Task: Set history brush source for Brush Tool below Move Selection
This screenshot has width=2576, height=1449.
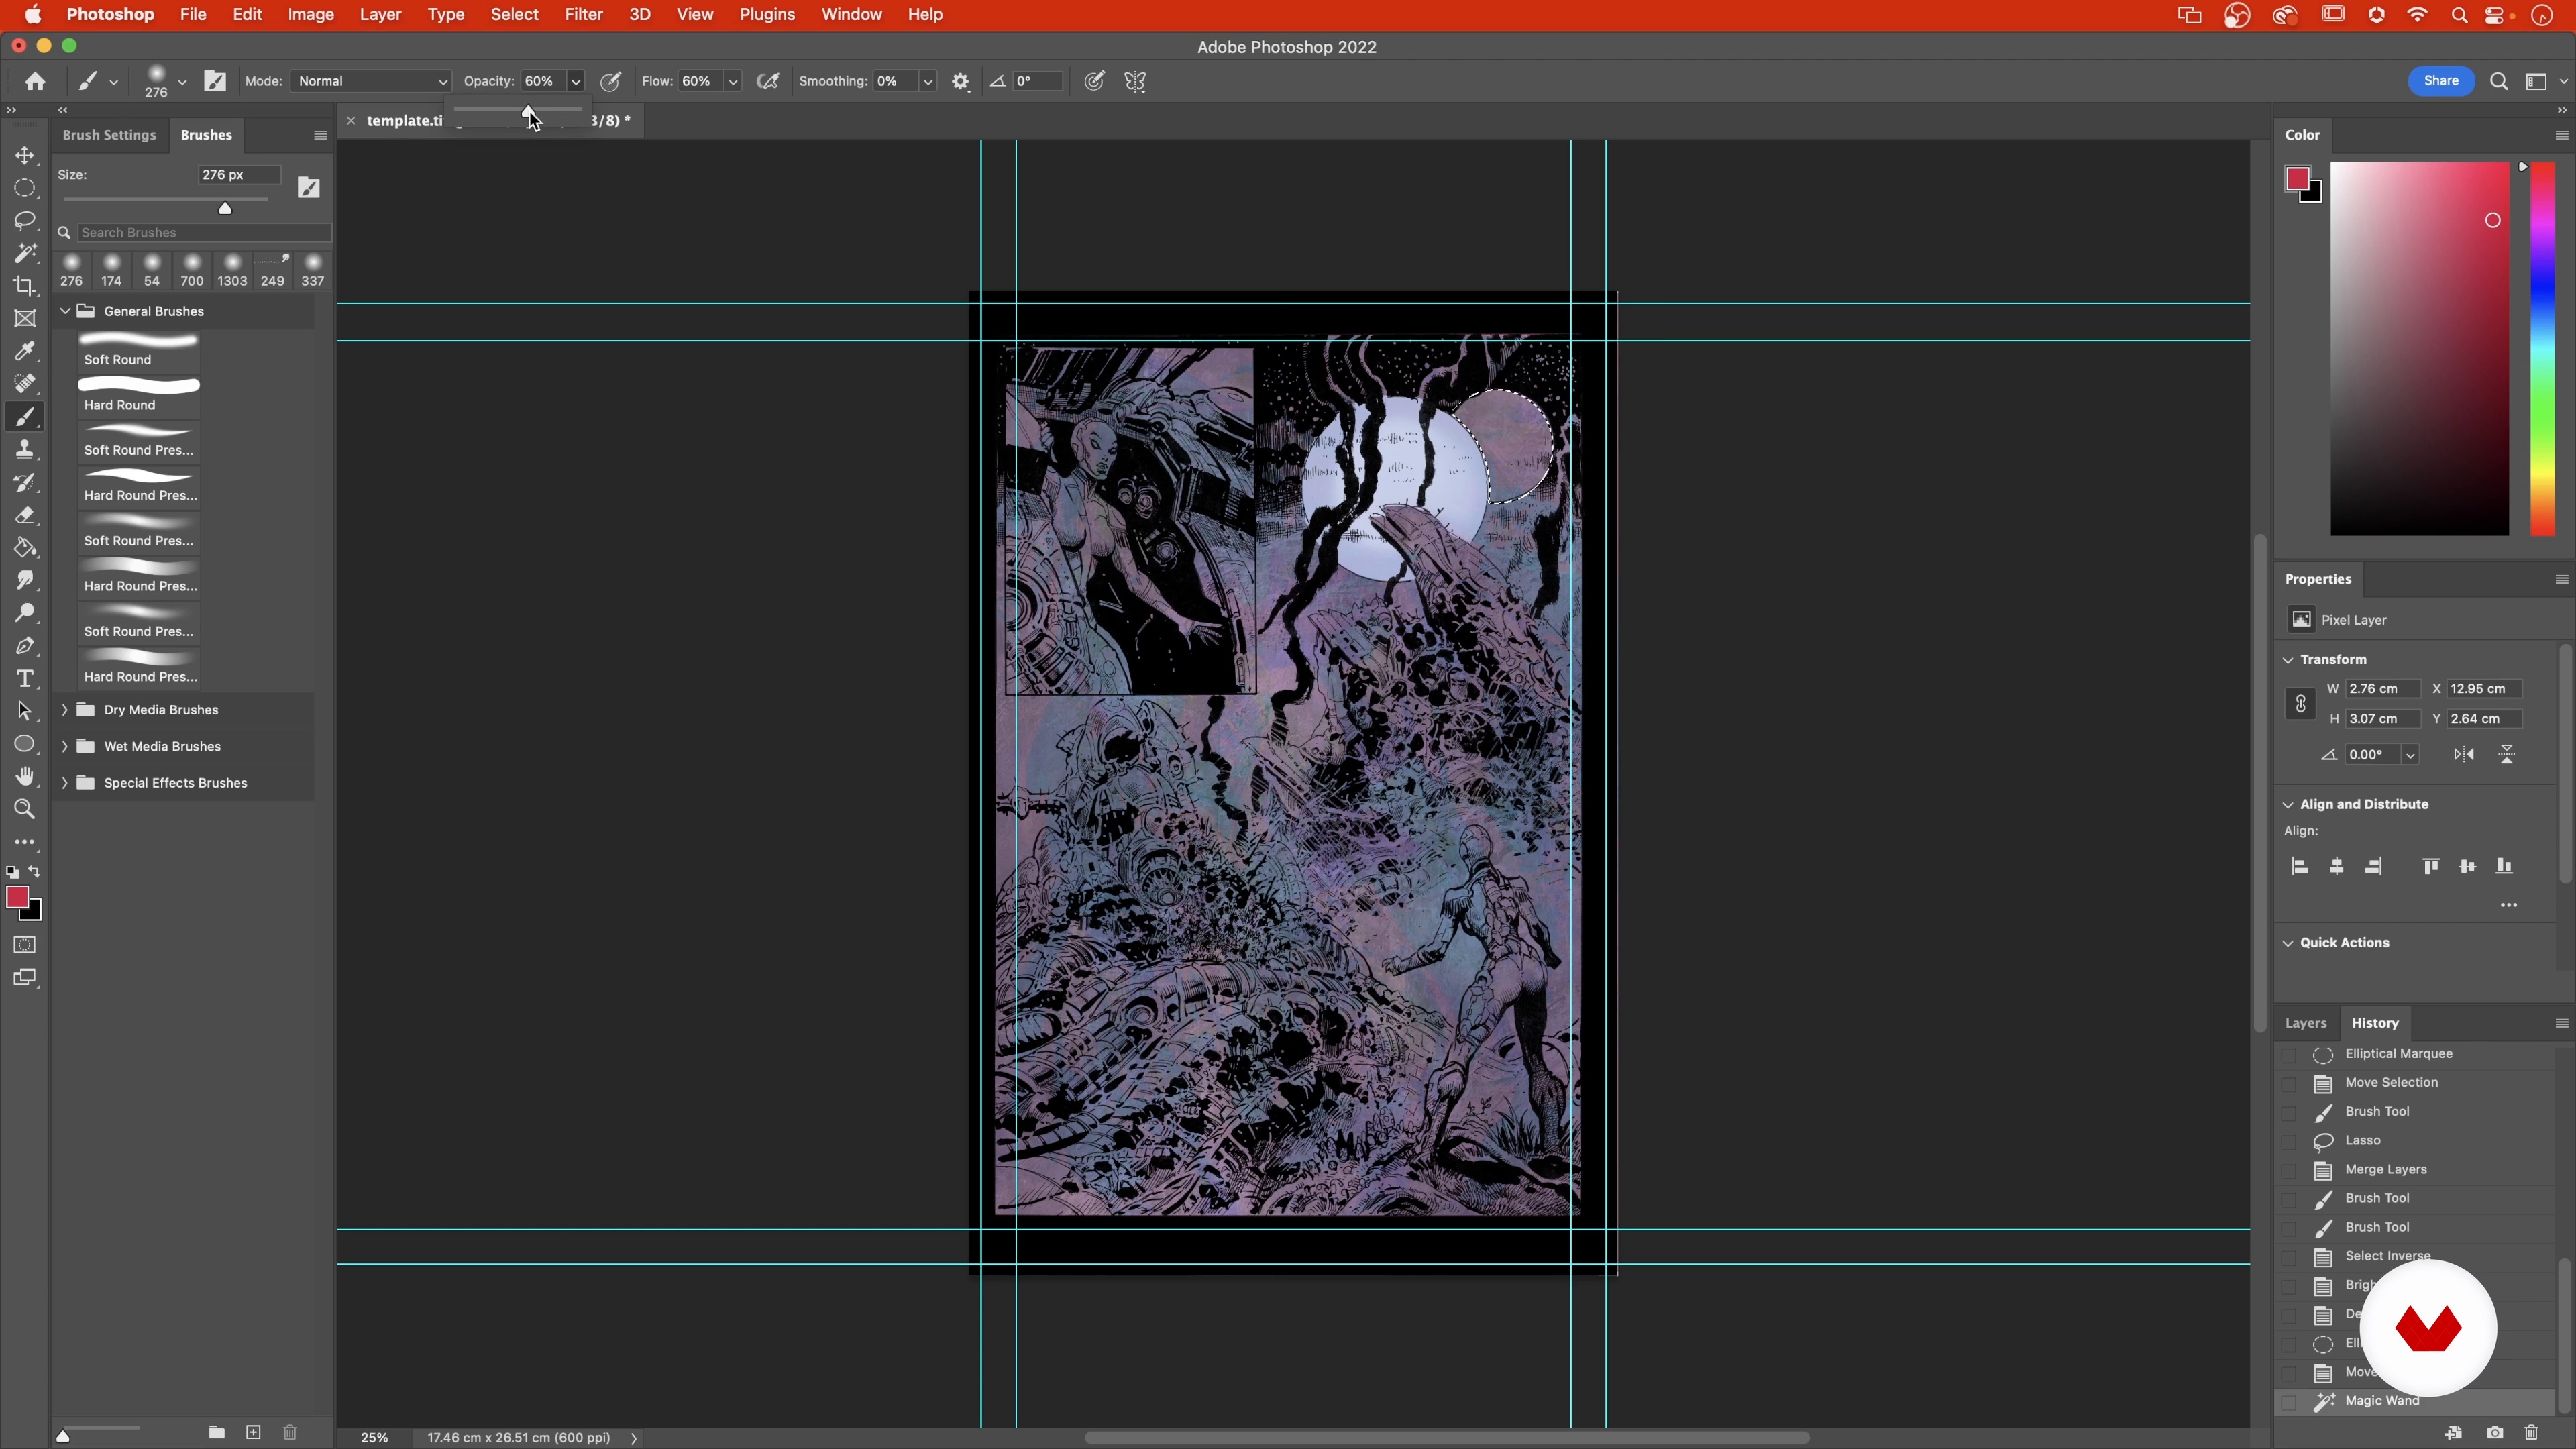Action: tap(2289, 1112)
